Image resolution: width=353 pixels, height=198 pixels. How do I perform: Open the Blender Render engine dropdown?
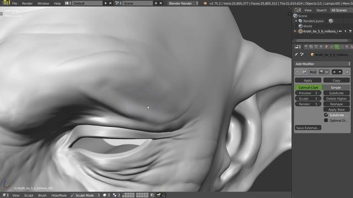pos(183,3)
